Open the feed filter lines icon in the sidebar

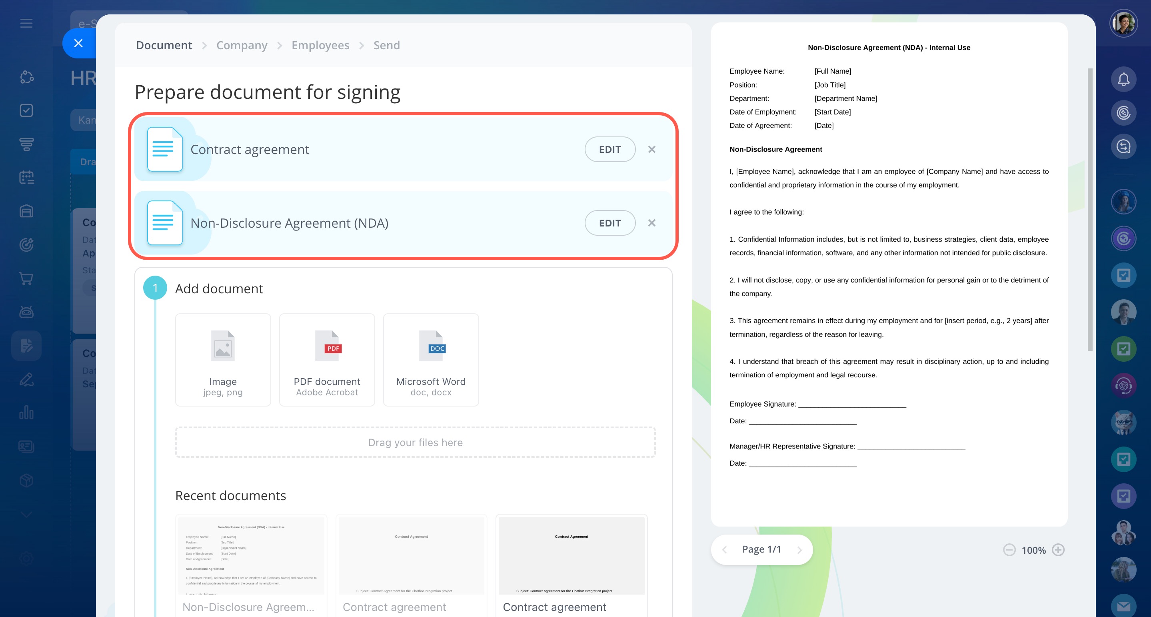click(x=26, y=144)
